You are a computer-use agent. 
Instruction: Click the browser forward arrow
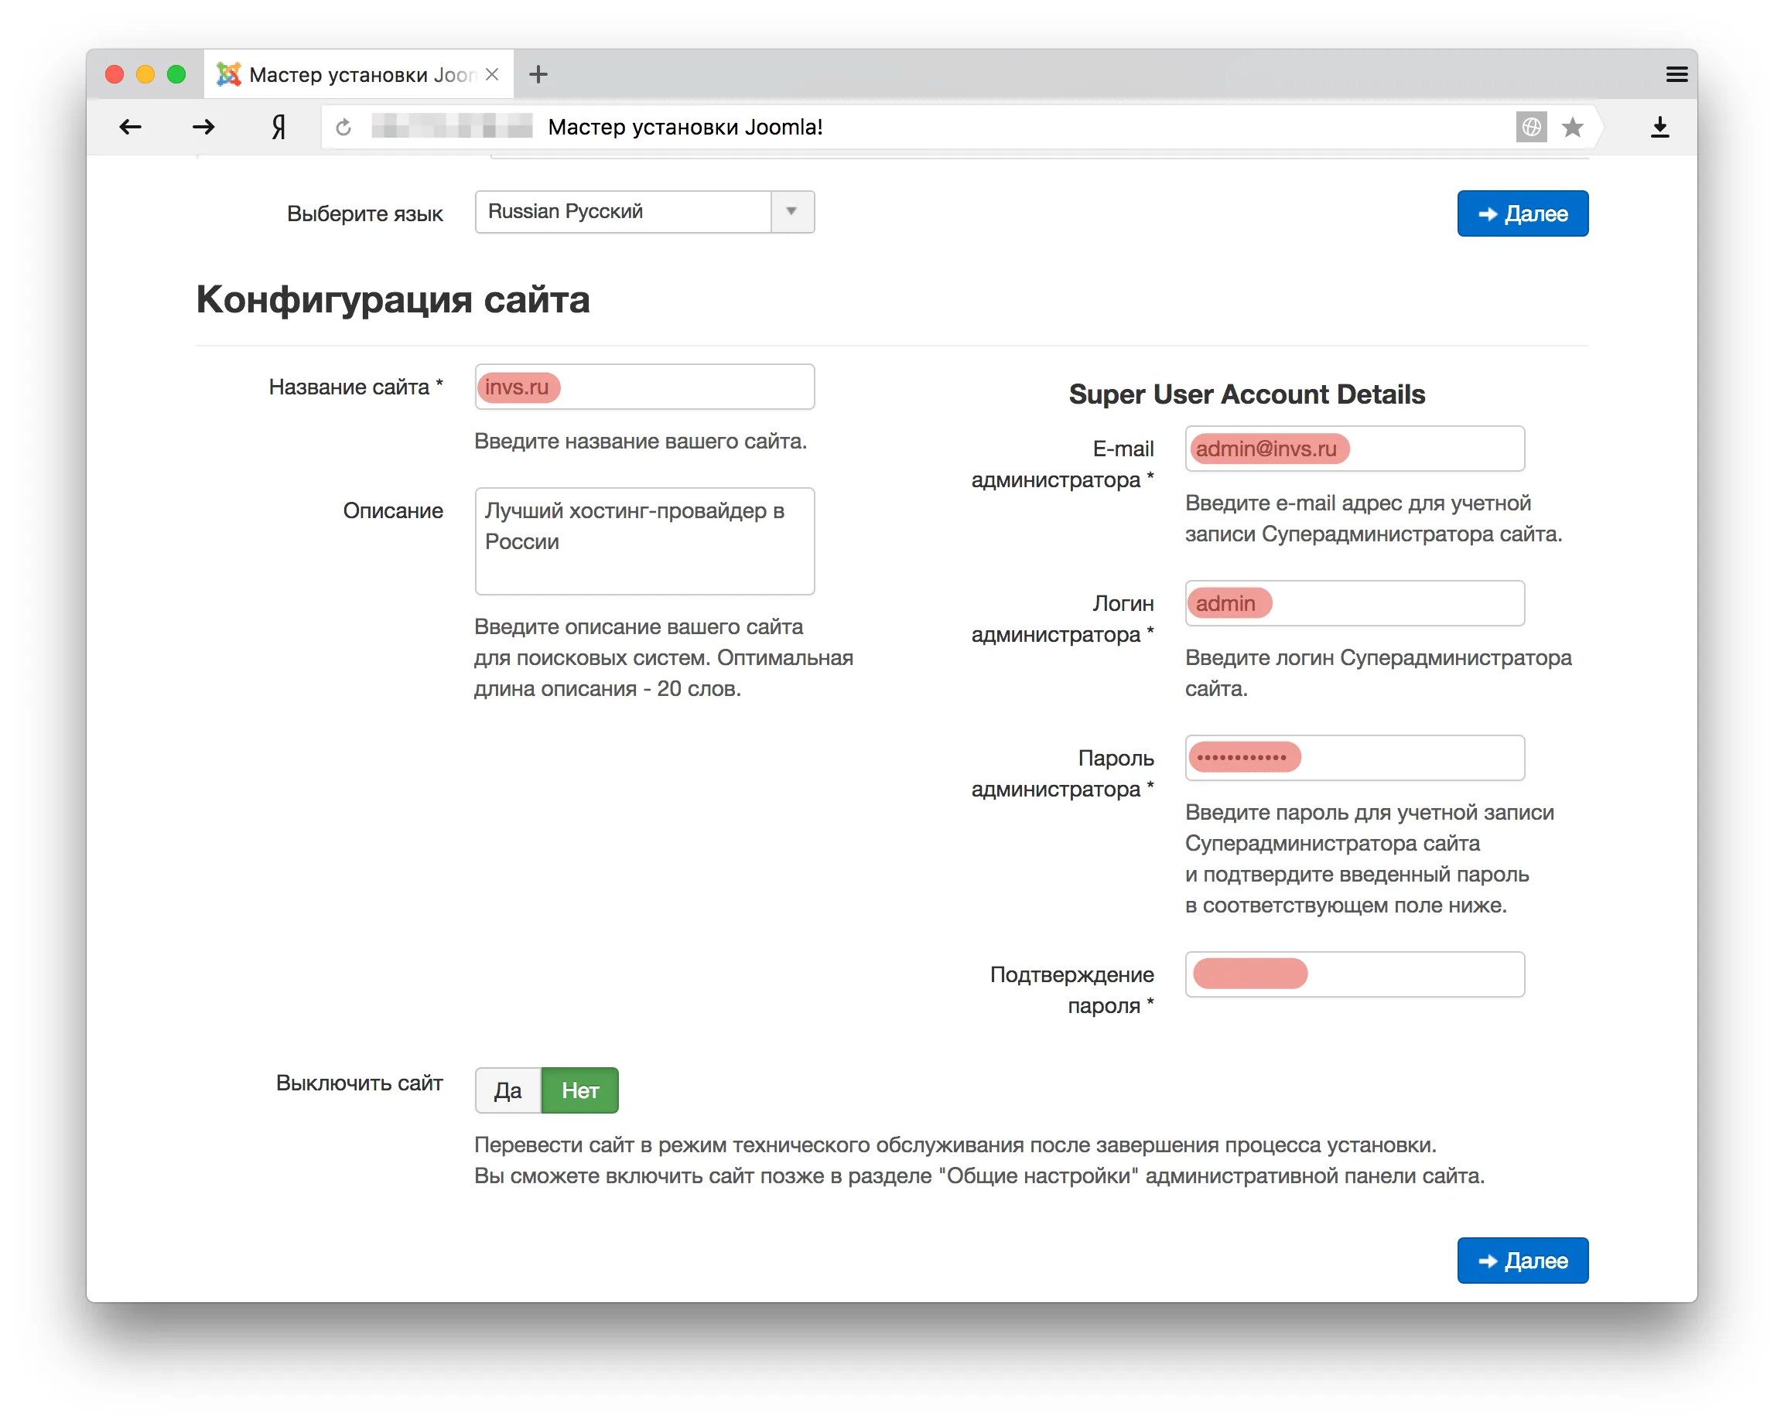point(203,127)
